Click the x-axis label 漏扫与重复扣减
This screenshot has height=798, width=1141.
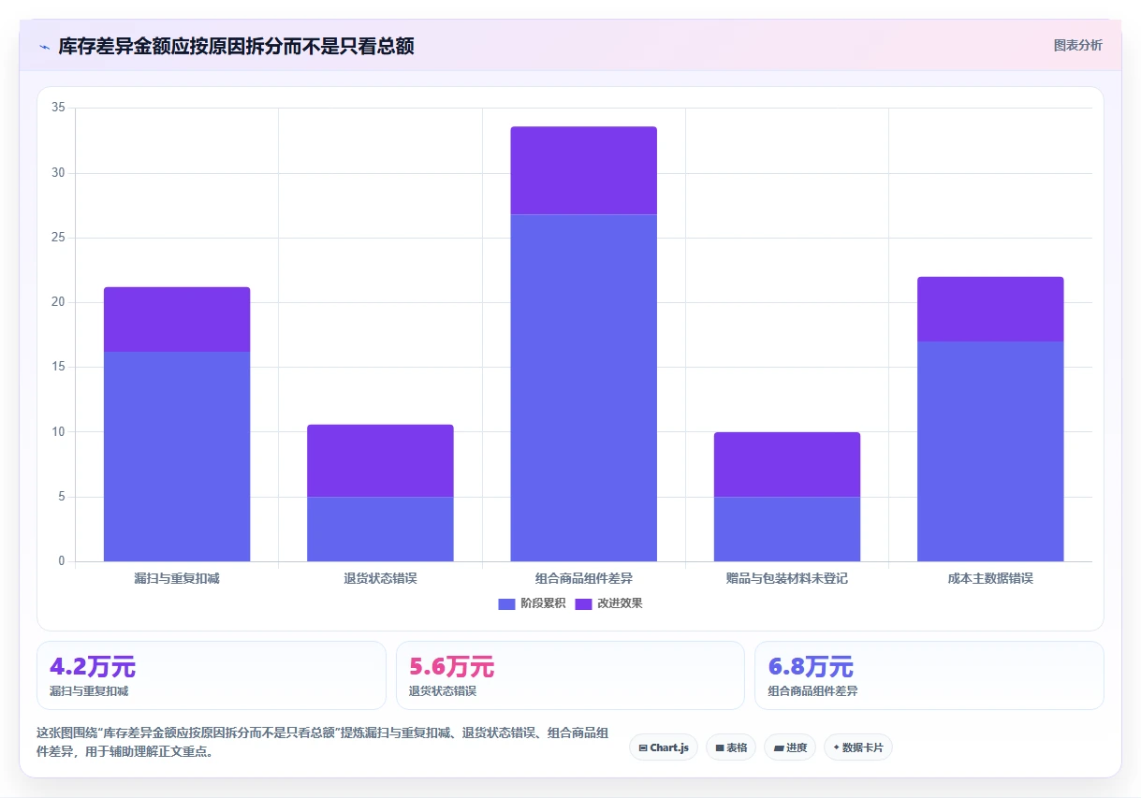pos(177,578)
